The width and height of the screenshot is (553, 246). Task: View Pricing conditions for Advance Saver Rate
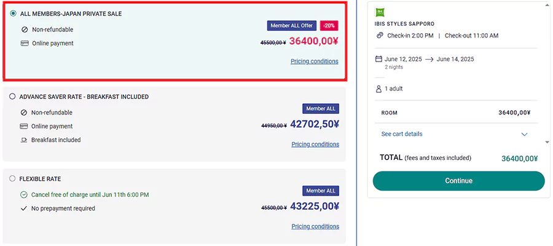315,145
